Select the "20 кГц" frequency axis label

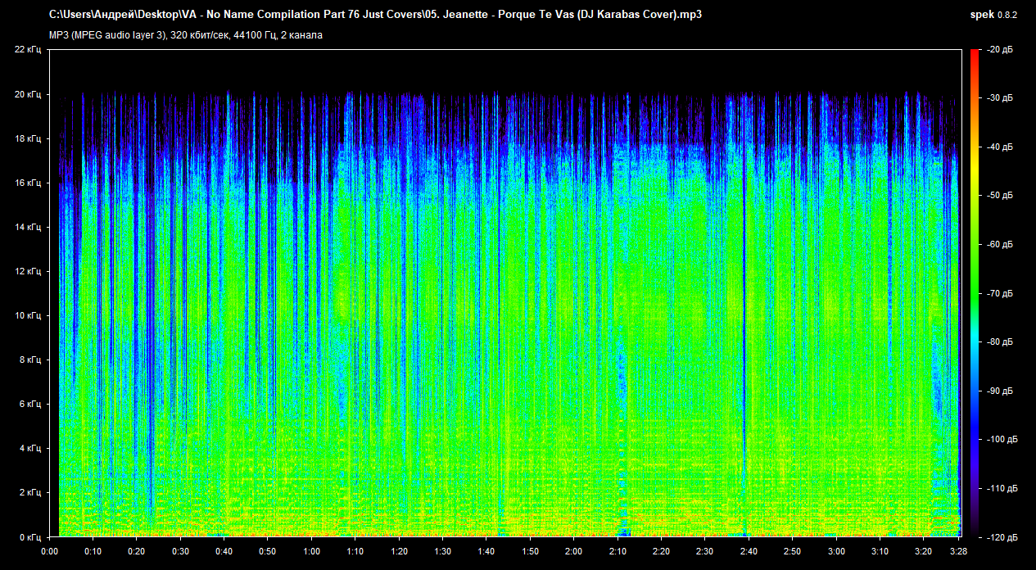click(x=29, y=94)
